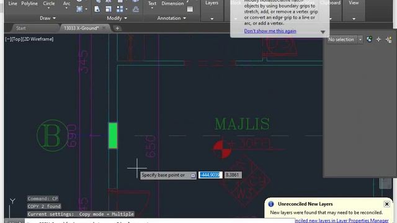Open the Arc tool dropdown arrow

[x=66, y=8]
